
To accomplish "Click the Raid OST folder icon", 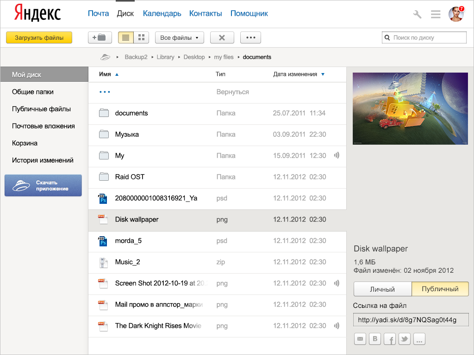I will [104, 177].
